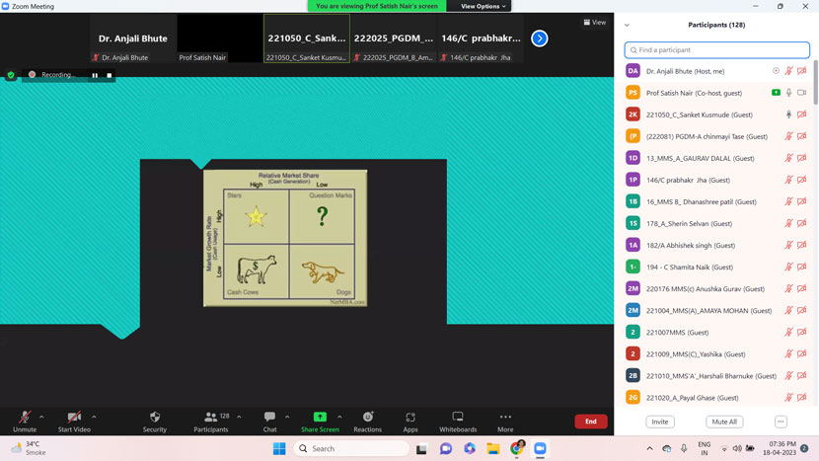
Task: Collapse the Participants panel chevron
Action: [627, 25]
